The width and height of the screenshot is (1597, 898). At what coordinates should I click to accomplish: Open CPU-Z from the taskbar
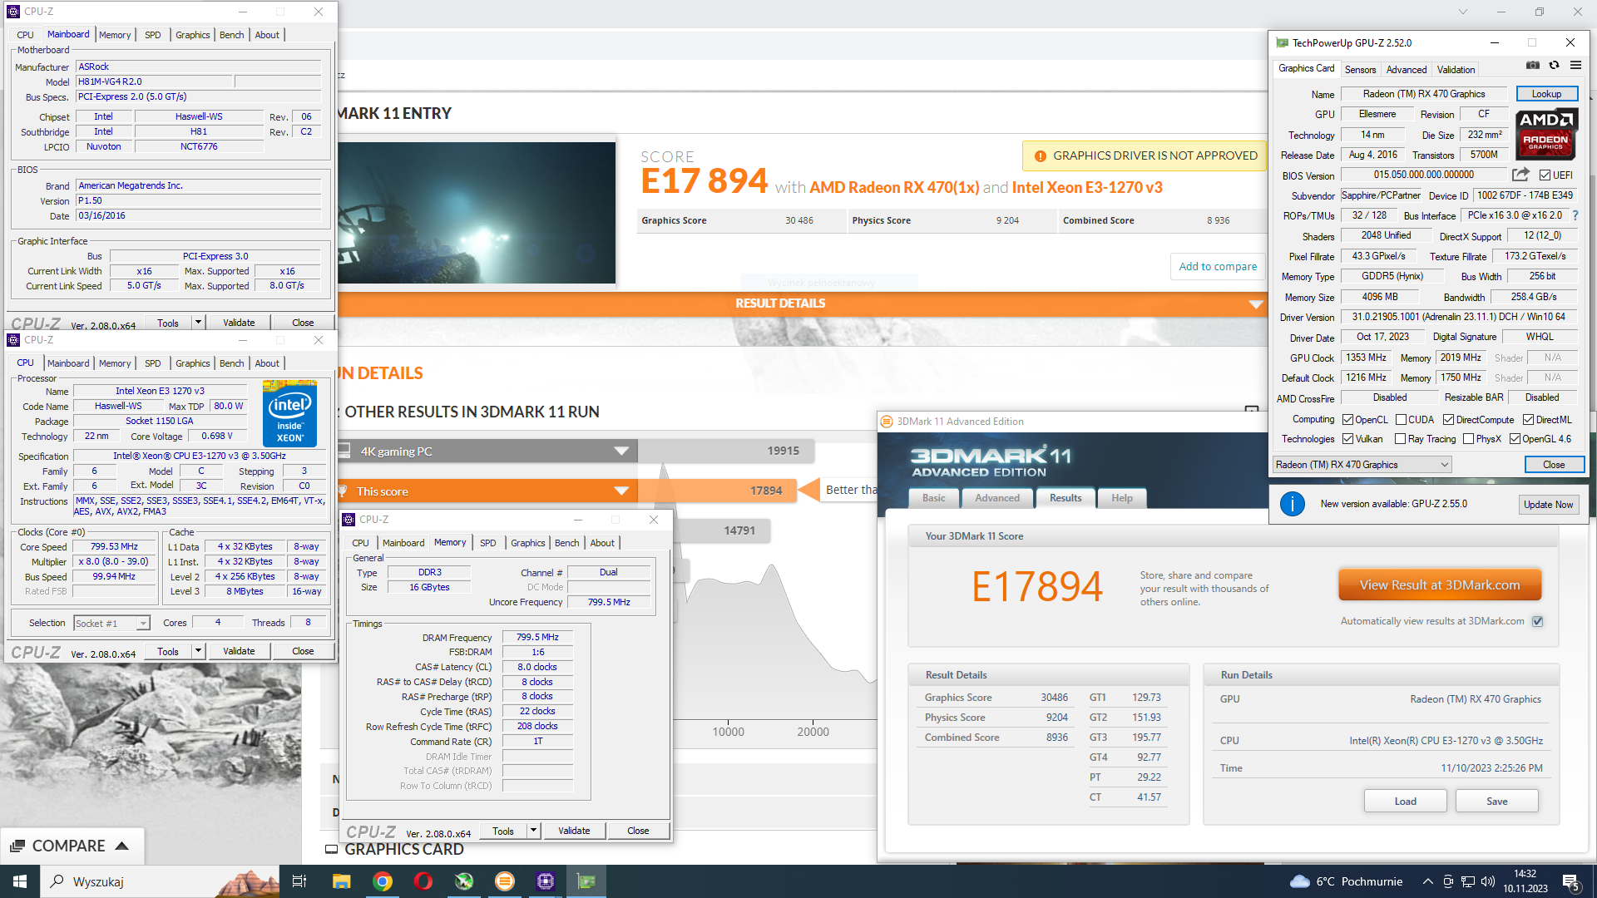(x=546, y=881)
